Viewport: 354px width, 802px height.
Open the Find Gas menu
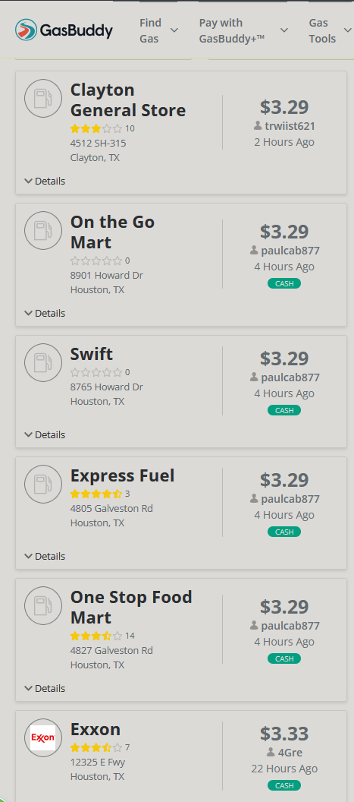159,30
